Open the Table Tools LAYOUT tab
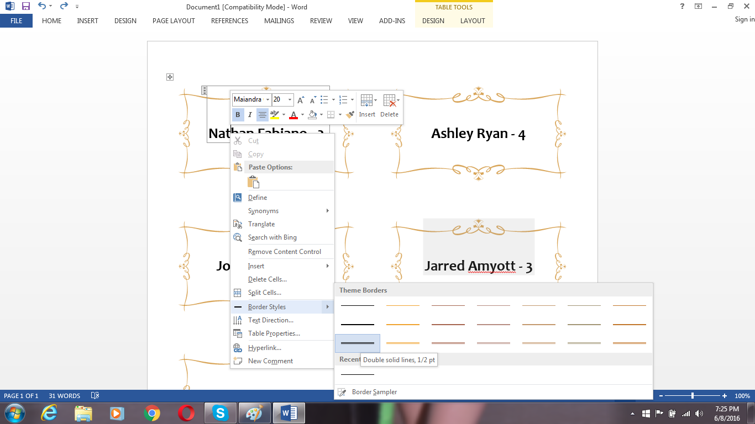Image resolution: width=755 pixels, height=424 pixels. coord(473,21)
